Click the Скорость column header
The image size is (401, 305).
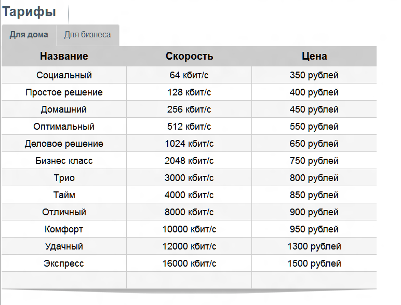click(189, 57)
